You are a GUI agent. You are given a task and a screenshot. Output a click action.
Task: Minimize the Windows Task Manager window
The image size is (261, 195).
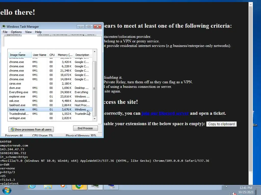(x=81, y=26)
